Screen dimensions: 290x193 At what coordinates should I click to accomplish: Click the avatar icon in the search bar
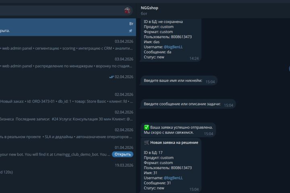tap(127, 11)
